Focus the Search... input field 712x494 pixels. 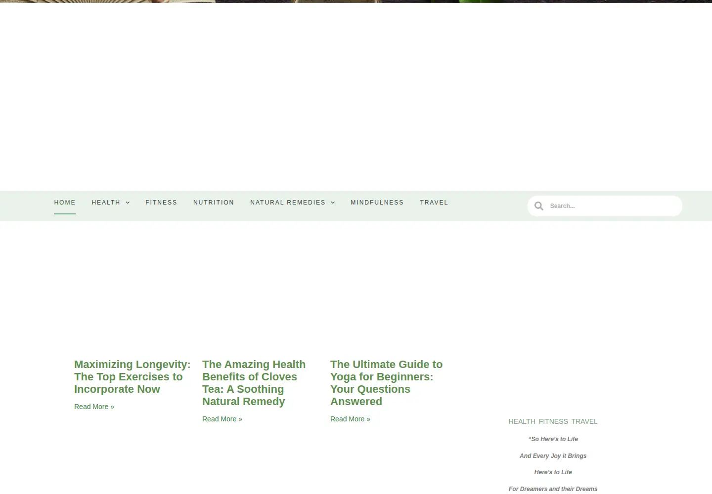(613, 206)
